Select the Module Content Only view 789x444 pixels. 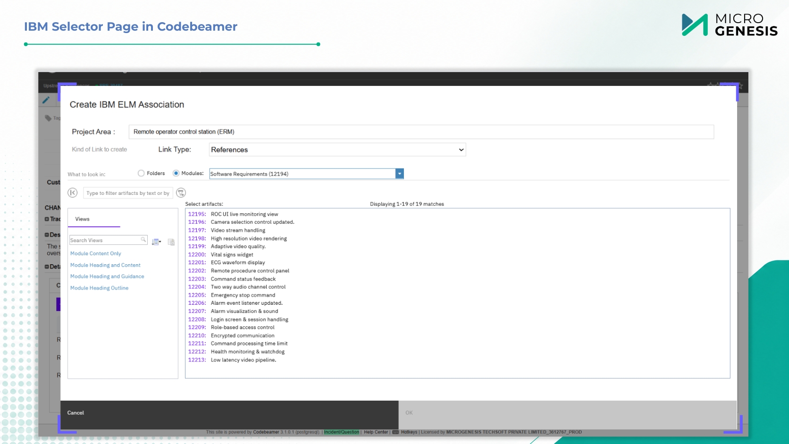(x=96, y=253)
